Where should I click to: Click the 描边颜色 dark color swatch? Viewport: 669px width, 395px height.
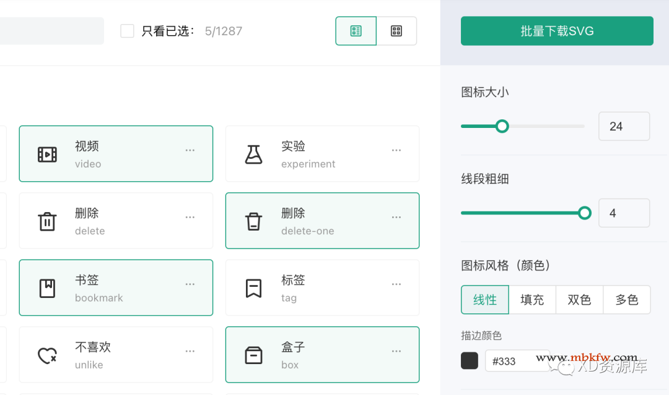tap(470, 361)
